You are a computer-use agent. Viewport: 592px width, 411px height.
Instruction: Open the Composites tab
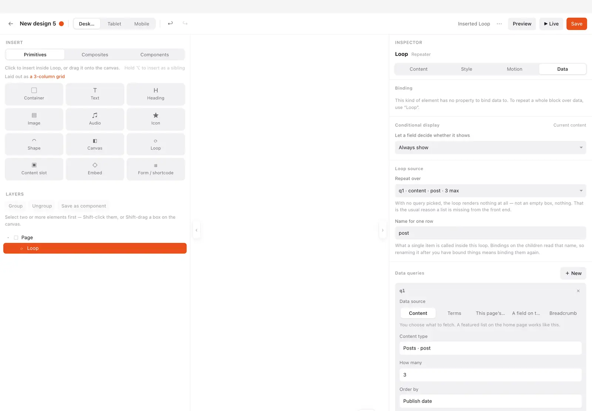[x=95, y=55]
